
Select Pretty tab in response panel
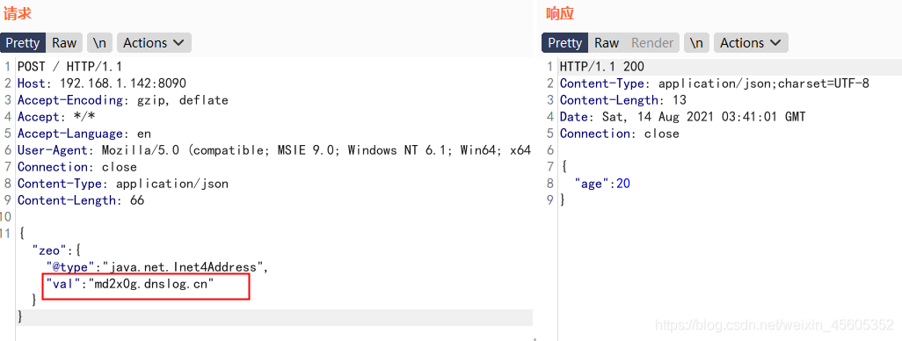click(564, 43)
